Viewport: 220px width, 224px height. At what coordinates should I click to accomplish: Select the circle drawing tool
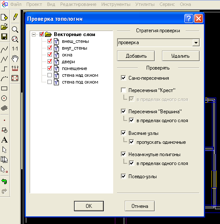pos(4,98)
